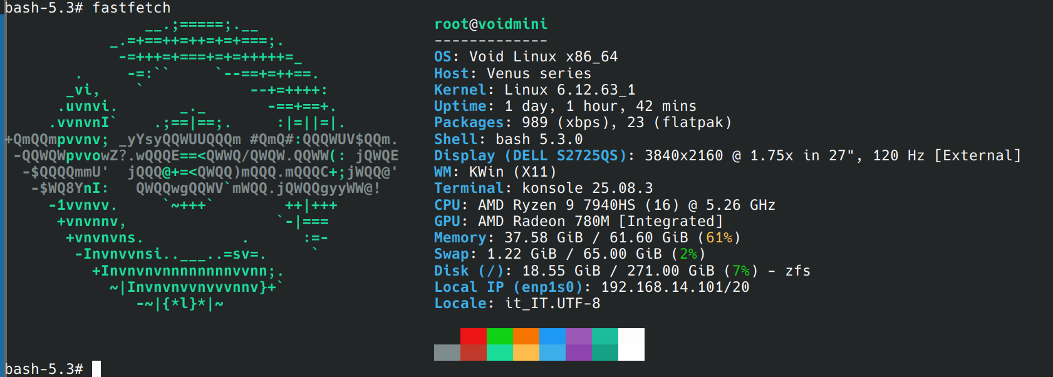Click the green 7% disk usage value
Viewport: 1053px width, 377px height.
pos(740,271)
